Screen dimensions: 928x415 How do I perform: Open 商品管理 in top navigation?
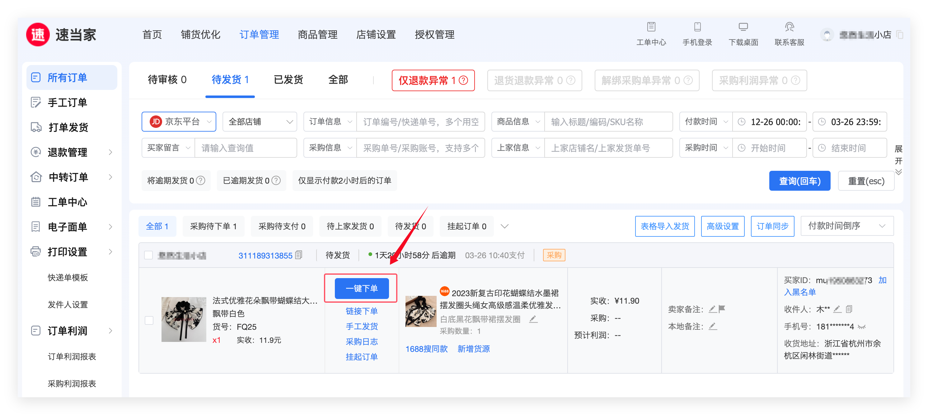click(317, 35)
